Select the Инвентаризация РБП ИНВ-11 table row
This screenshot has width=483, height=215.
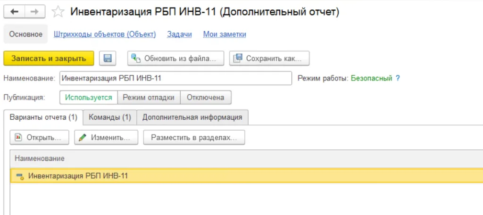(x=246, y=176)
